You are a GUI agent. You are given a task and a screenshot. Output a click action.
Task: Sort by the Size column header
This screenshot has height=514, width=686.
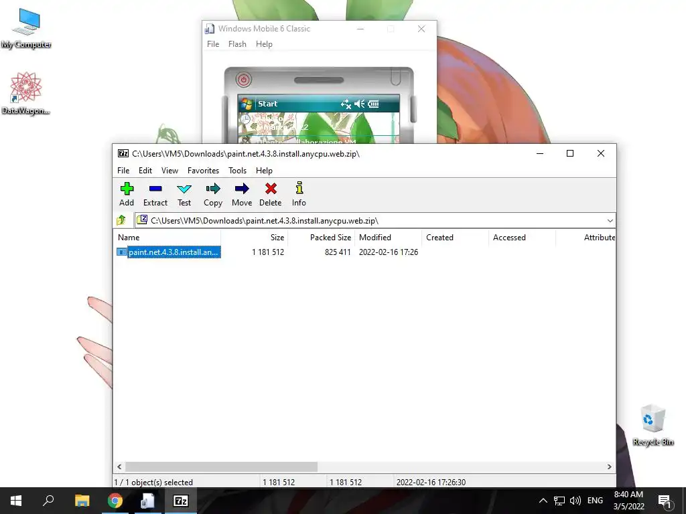pos(254,238)
